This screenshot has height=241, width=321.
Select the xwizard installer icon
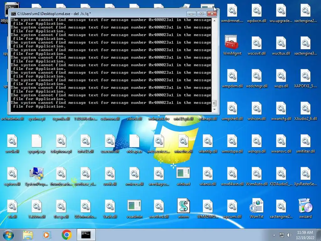point(305,206)
